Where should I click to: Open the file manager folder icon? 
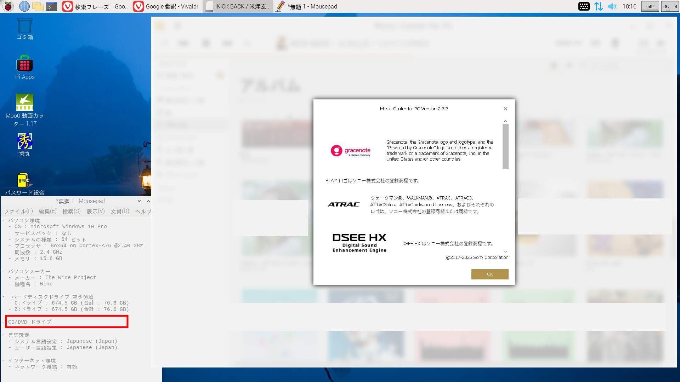(38, 6)
